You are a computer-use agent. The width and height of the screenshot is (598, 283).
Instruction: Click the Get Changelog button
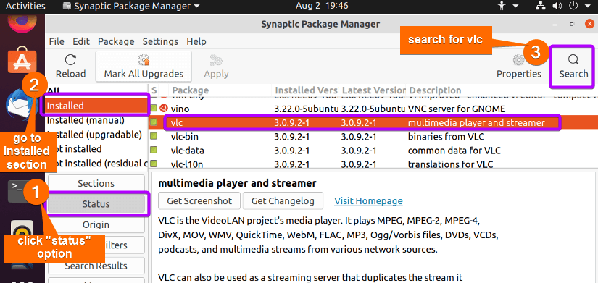[x=283, y=200]
